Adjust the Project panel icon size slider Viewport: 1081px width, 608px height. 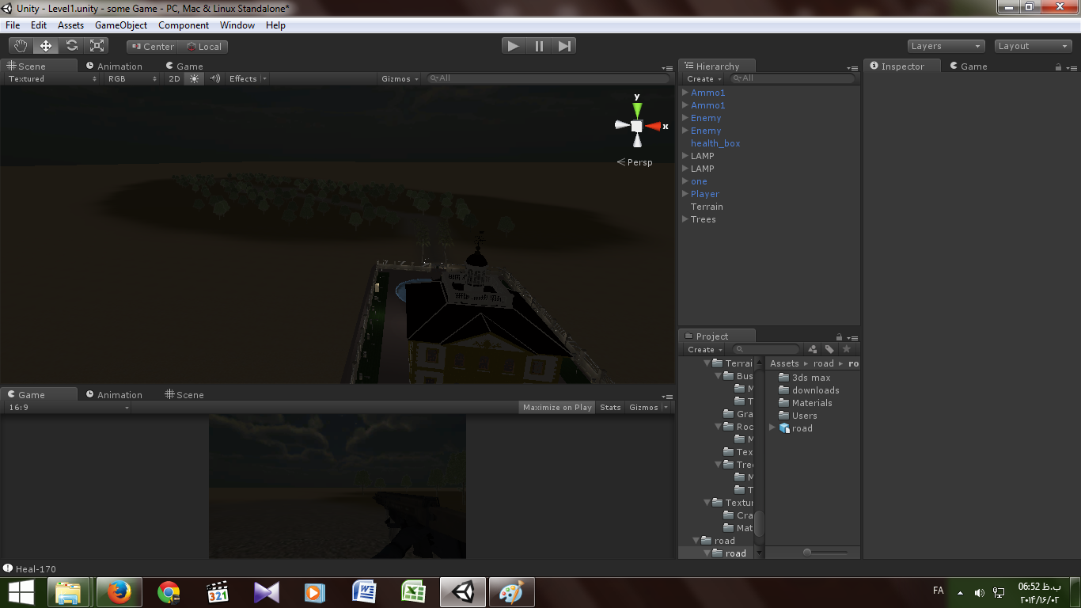point(807,553)
